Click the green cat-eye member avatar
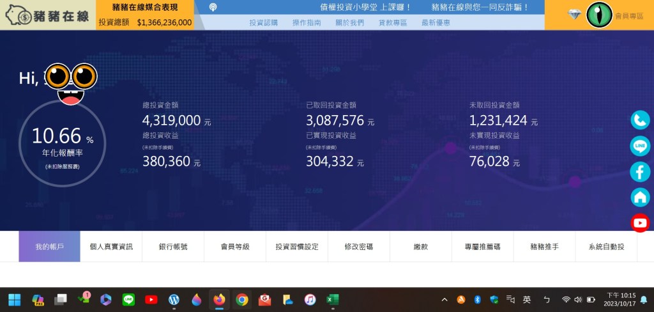 599,15
